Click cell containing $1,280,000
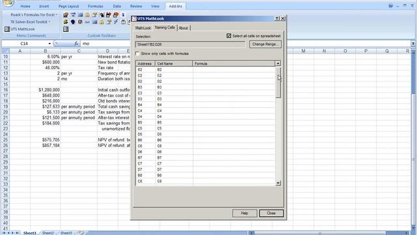The height and width of the screenshot is (235, 417). point(45,90)
